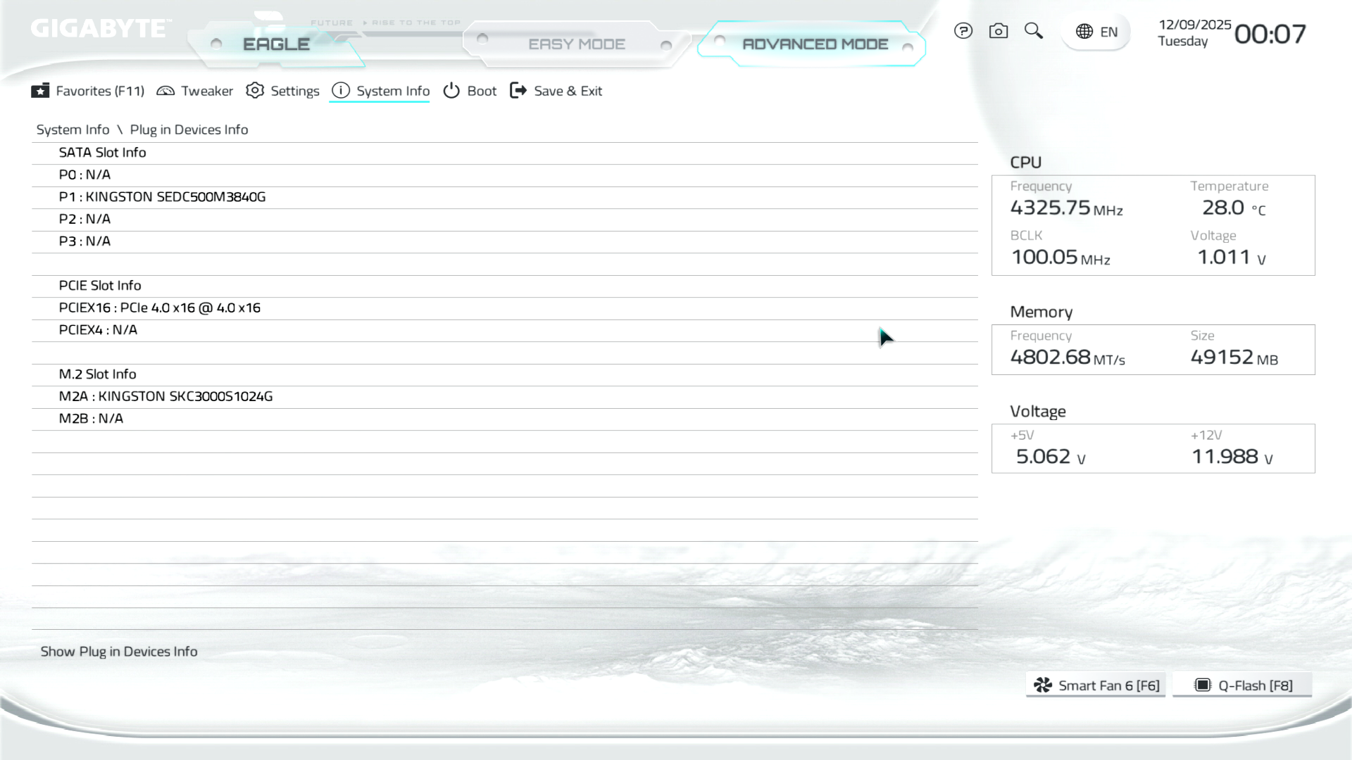Image resolution: width=1352 pixels, height=760 pixels.
Task: Select P1 KINGSTON SEDC500M3840G entry
Action: point(162,197)
